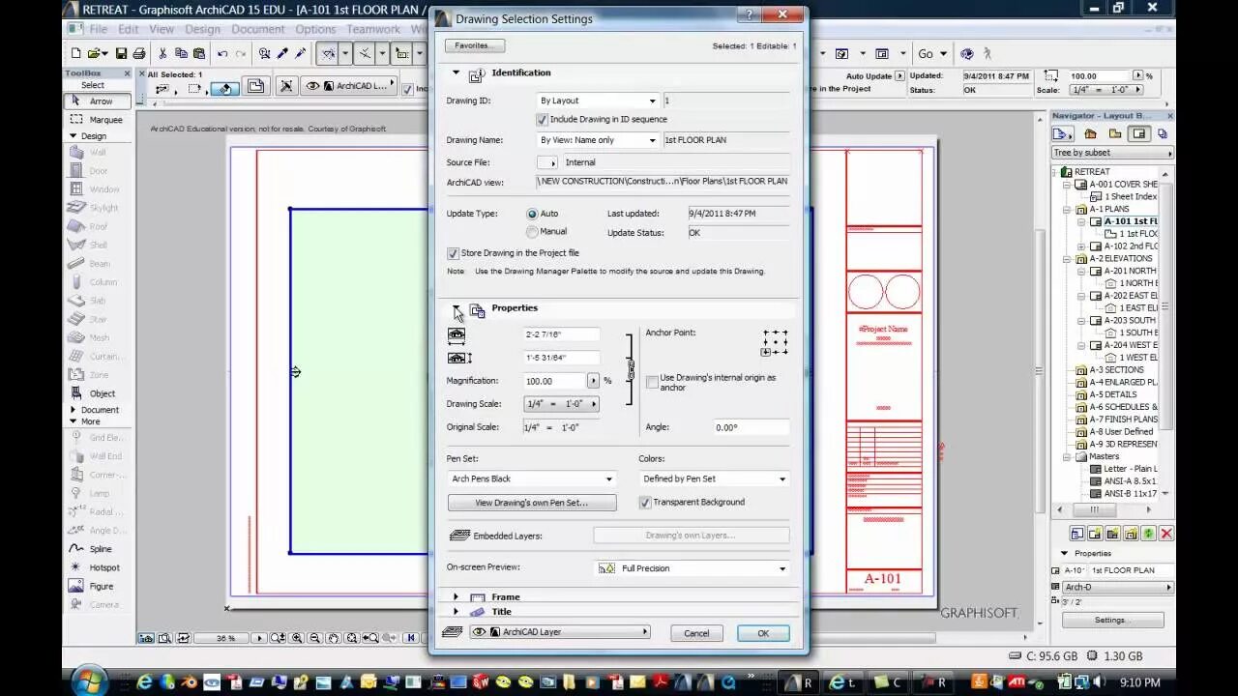Toggle Store Drawing in the Project file
The width and height of the screenshot is (1238, 696).
click(x=453, y=253)
